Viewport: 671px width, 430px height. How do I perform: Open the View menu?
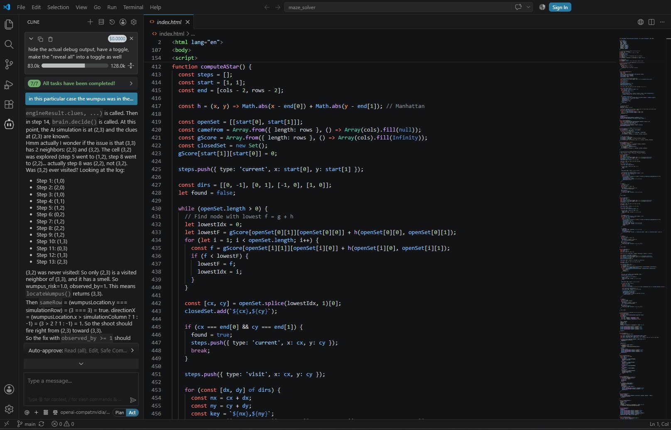pyautogui.click(x=81, y=7)
